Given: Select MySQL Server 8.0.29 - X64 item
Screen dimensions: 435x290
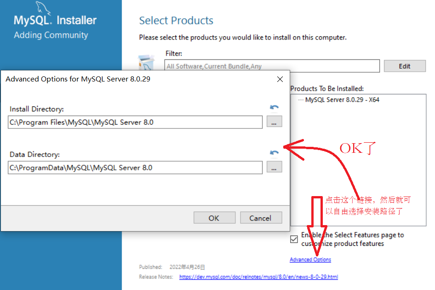Looking at the screenshot, I should (x=342, y=100).
